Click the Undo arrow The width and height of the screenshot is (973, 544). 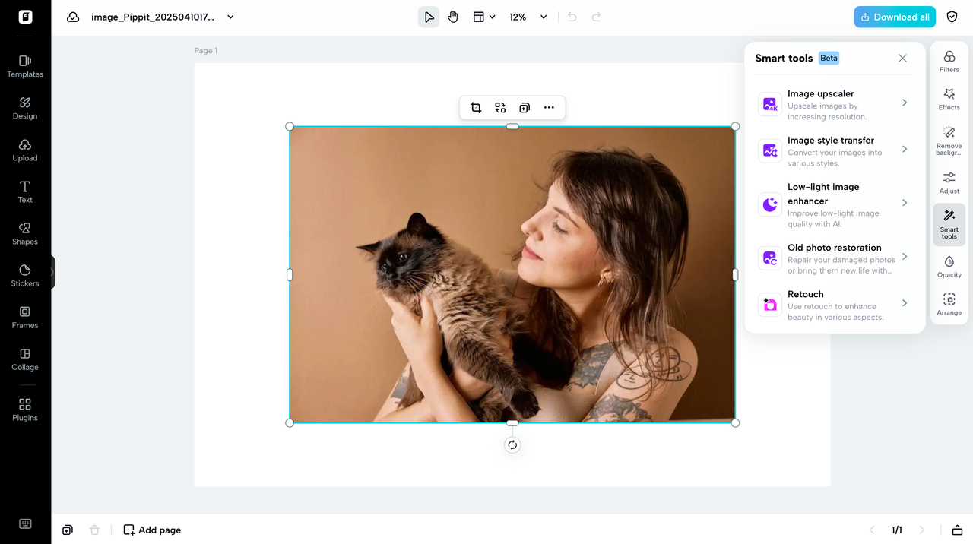pyautogui.click(x=572, y=17)
